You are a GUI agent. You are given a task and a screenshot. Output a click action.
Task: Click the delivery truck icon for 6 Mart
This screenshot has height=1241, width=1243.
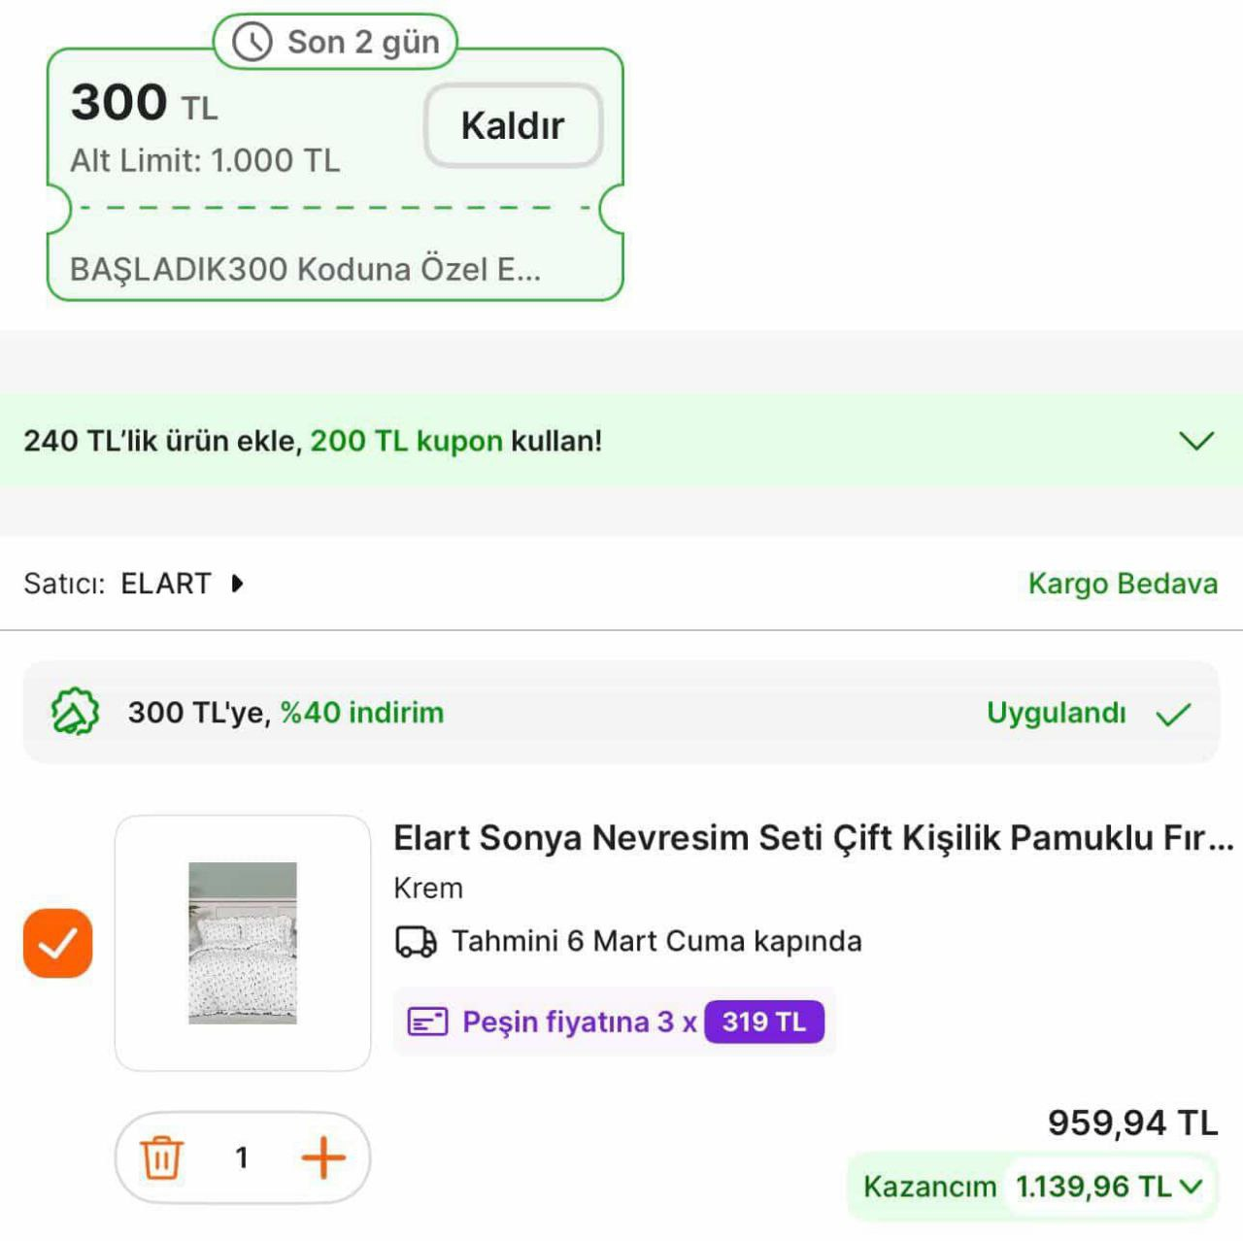[417, 940]
